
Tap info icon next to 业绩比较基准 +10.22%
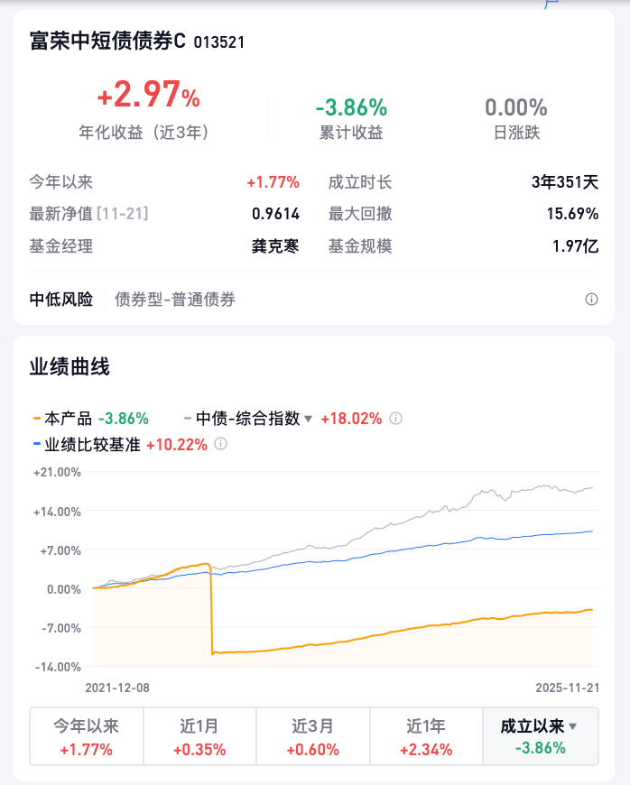220,444
